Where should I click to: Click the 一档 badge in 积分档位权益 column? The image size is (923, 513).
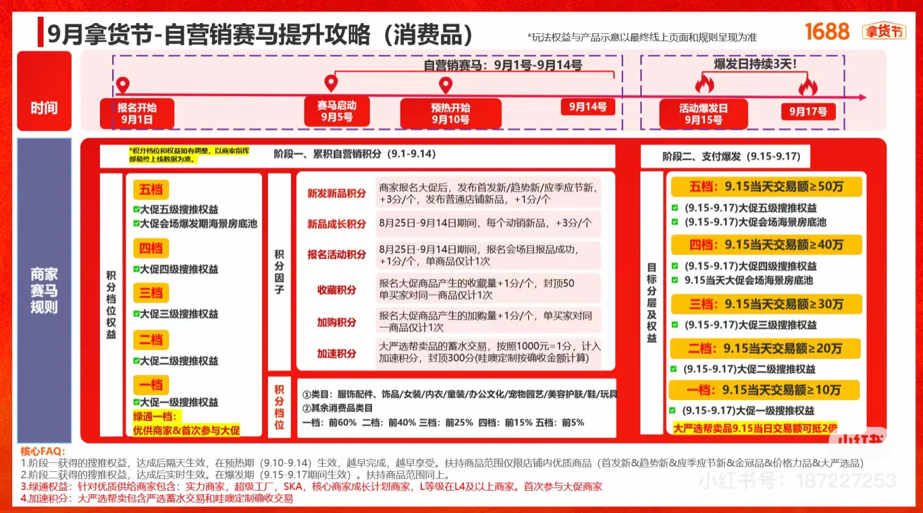click(151, 384)
